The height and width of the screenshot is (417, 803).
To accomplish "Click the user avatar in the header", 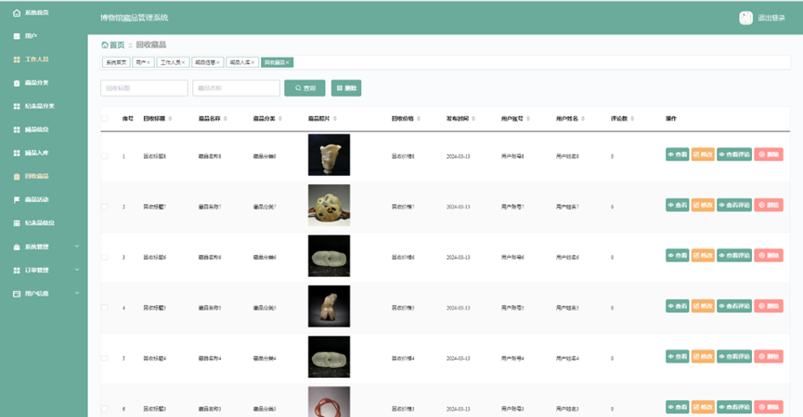I will coord(745,18).
